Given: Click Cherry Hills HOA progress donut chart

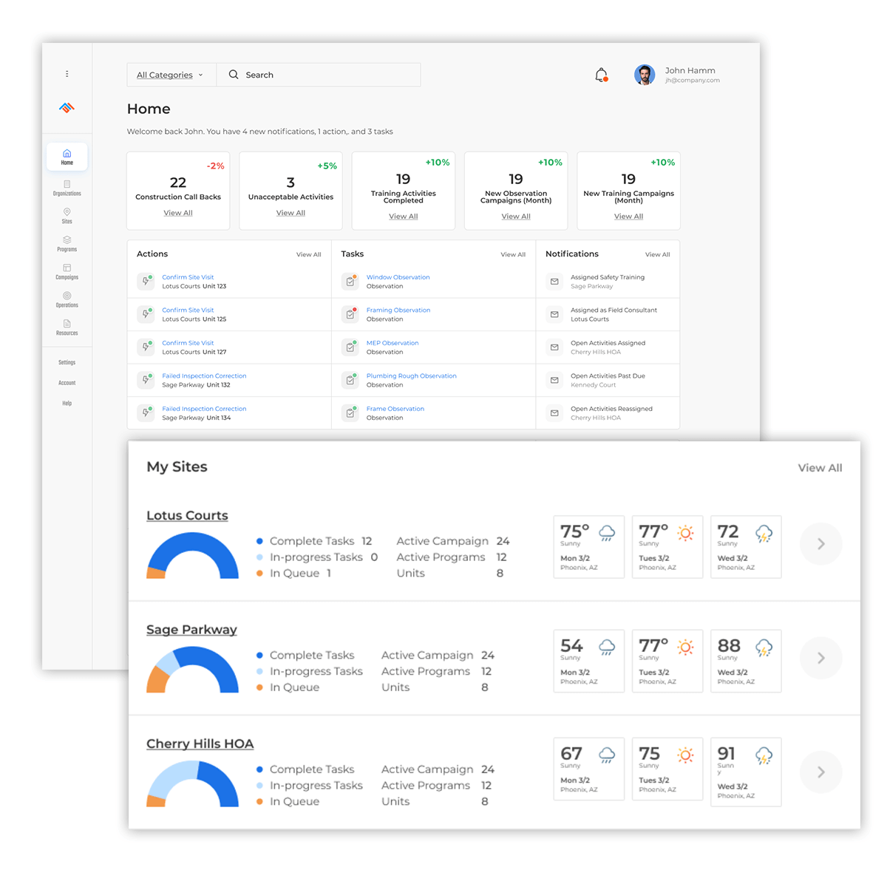Looking at the screenshot, I should click(192, 784).
